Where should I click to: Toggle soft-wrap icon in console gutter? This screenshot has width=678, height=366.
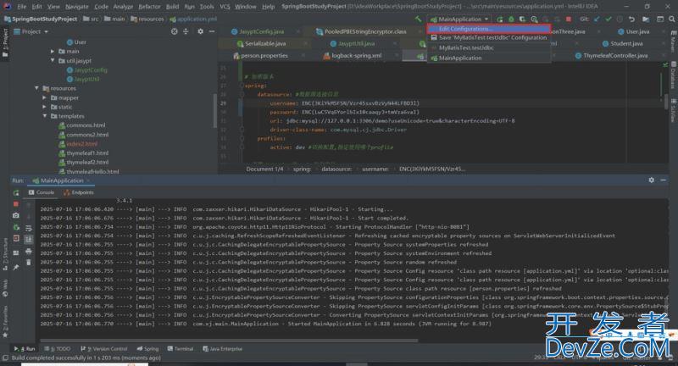(x=29, y=228)
